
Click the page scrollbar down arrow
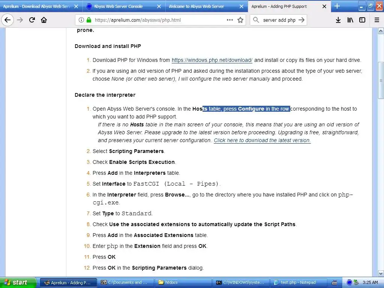coord(381,273)
